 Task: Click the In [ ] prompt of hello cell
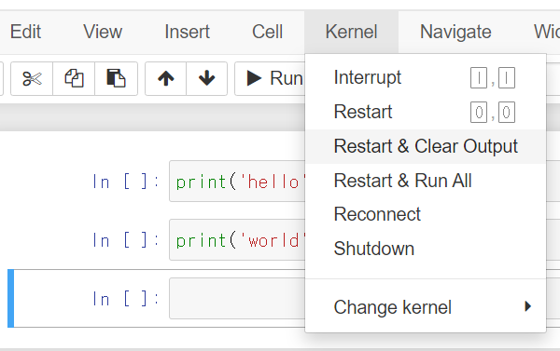click(125, 182)
